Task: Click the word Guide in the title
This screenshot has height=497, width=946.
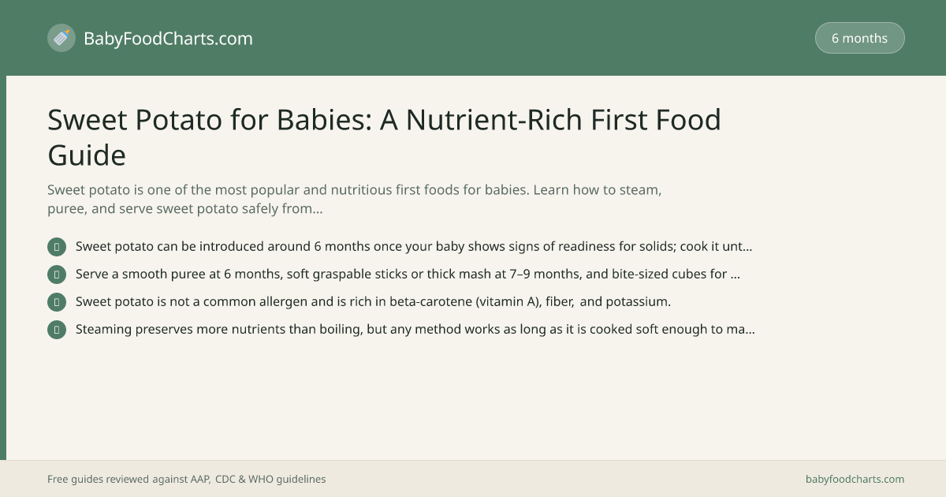Action: [x=87, y=155]
